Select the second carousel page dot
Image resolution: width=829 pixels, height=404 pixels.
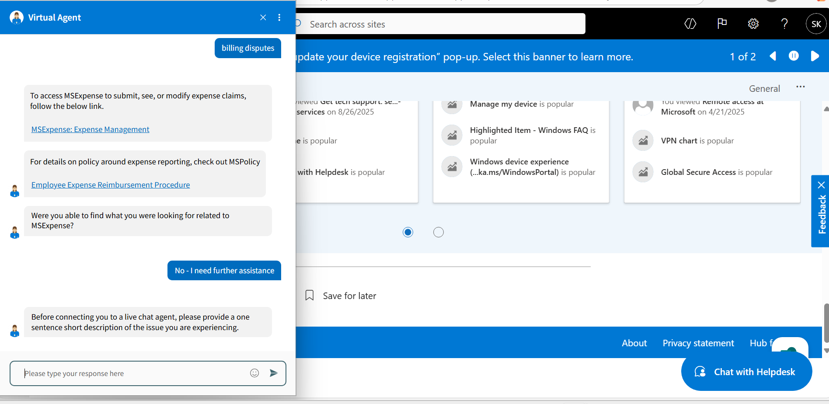[x=439, y=232]
